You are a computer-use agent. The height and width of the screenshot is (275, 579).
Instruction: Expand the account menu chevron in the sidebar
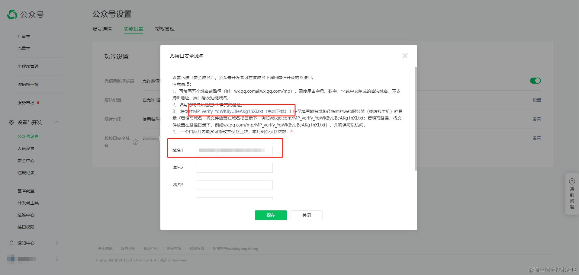[x=57, y=259]
